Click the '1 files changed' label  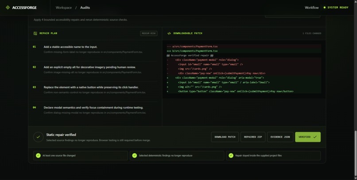pyautogui.click(x=312, y=33)
